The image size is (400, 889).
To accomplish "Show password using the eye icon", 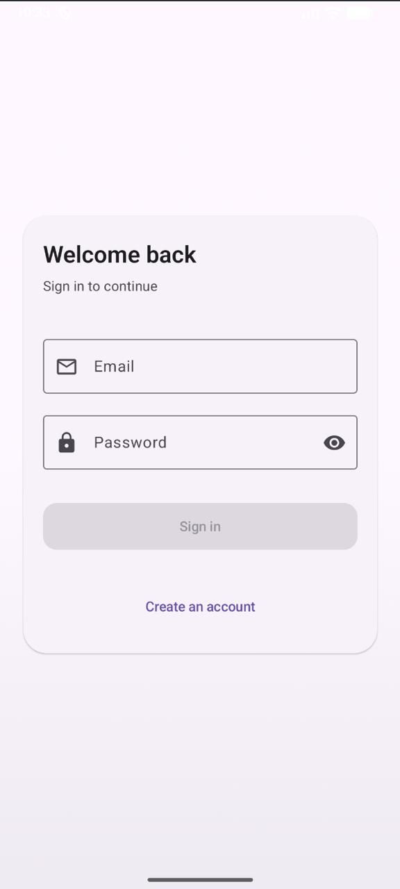I will coord(334,442).
